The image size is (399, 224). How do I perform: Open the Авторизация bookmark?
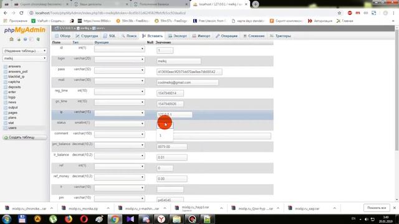(320, 21)
